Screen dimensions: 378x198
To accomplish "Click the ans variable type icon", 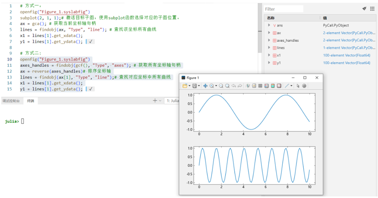I will (x=274, y=25).
